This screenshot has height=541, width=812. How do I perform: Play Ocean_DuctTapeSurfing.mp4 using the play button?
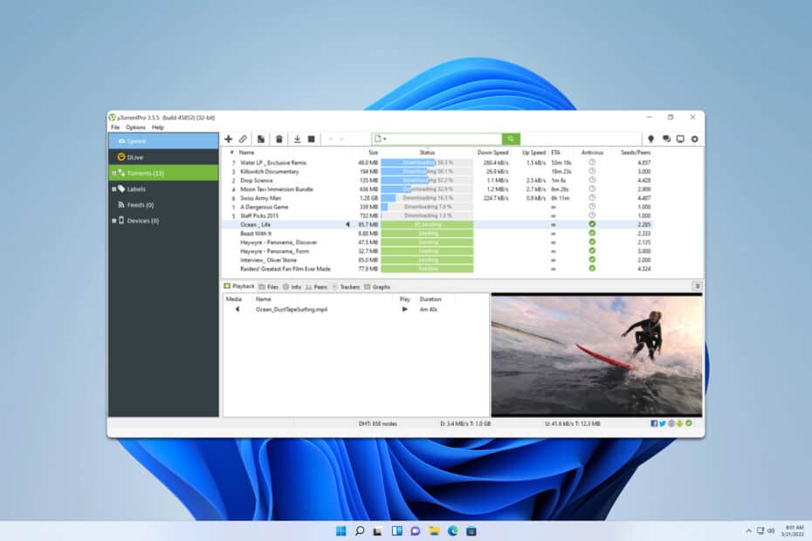pyautogui.click(x=404, y=309)
